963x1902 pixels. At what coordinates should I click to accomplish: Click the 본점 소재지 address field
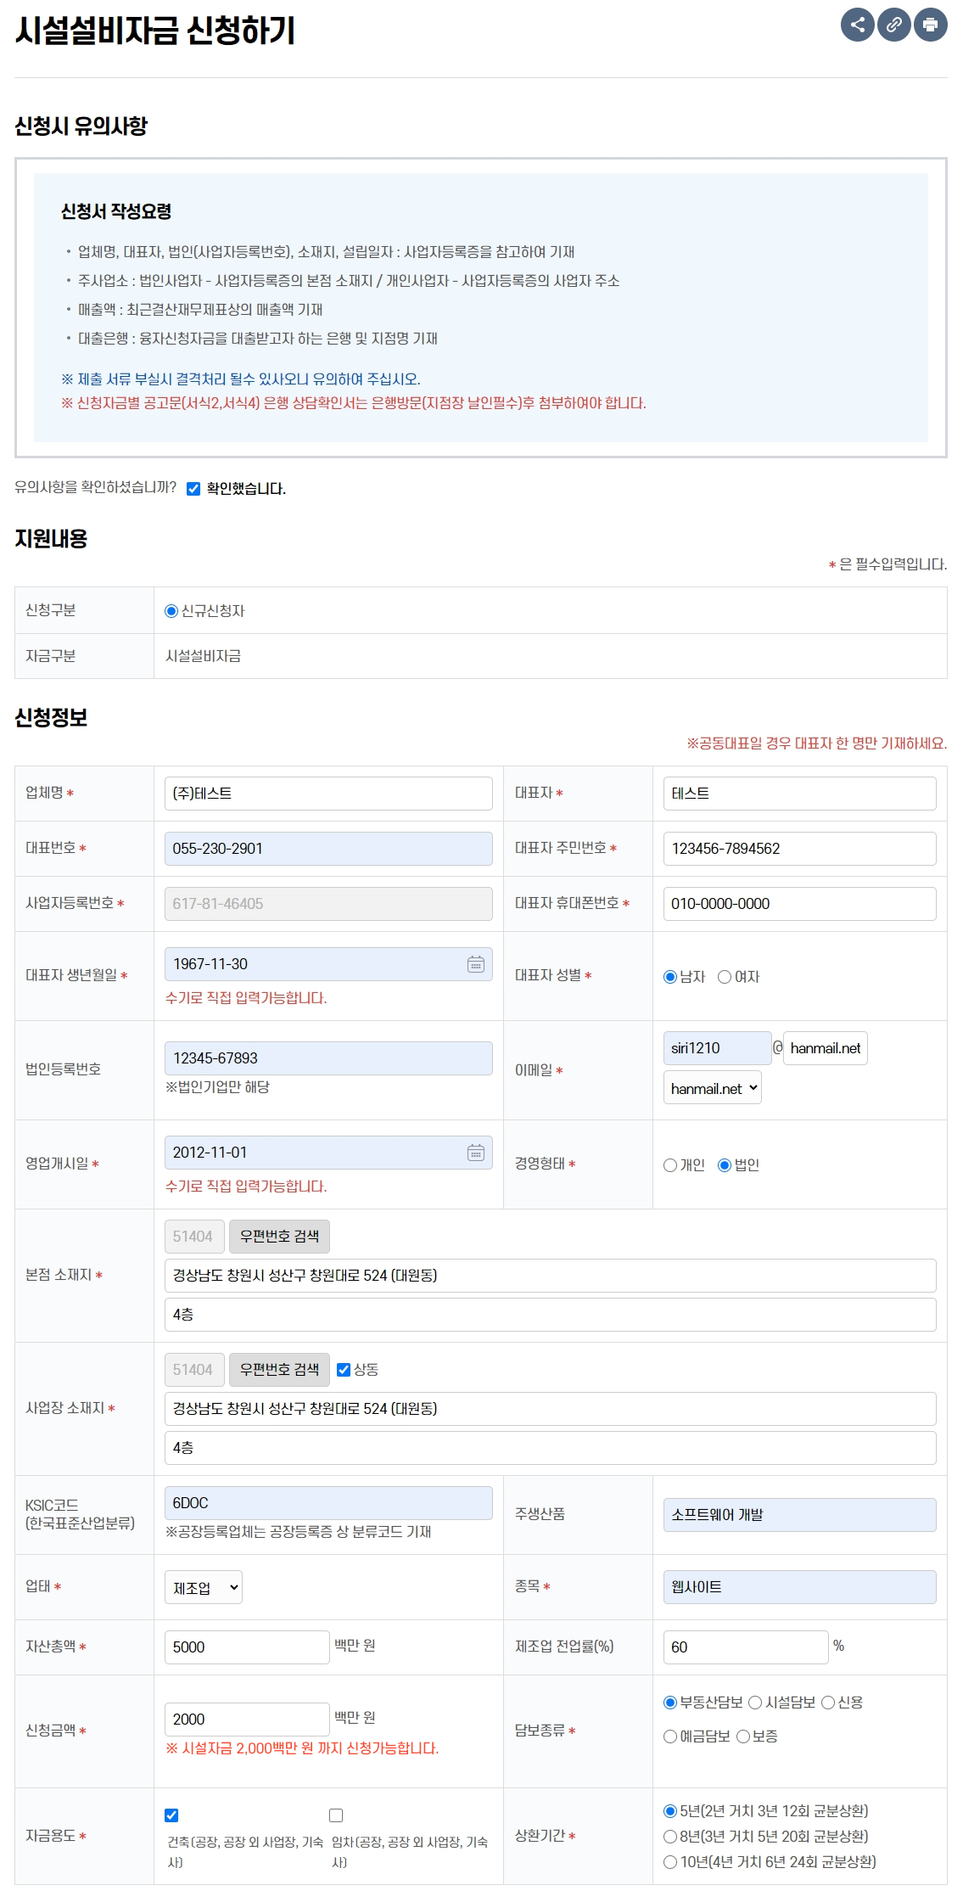click(x=551, y=1276)
